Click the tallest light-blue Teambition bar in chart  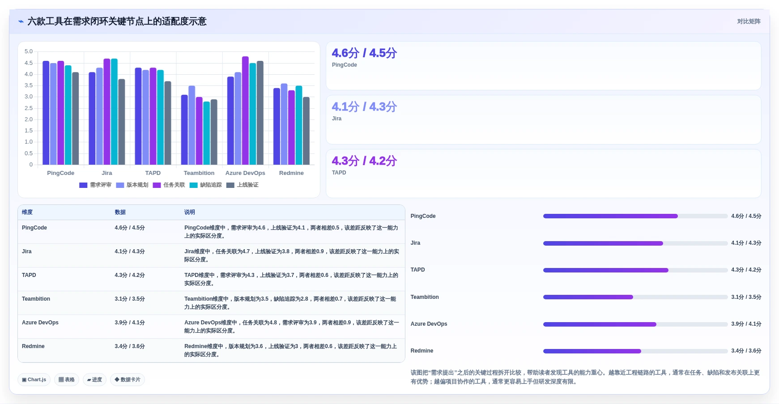(x=192, y=125)
